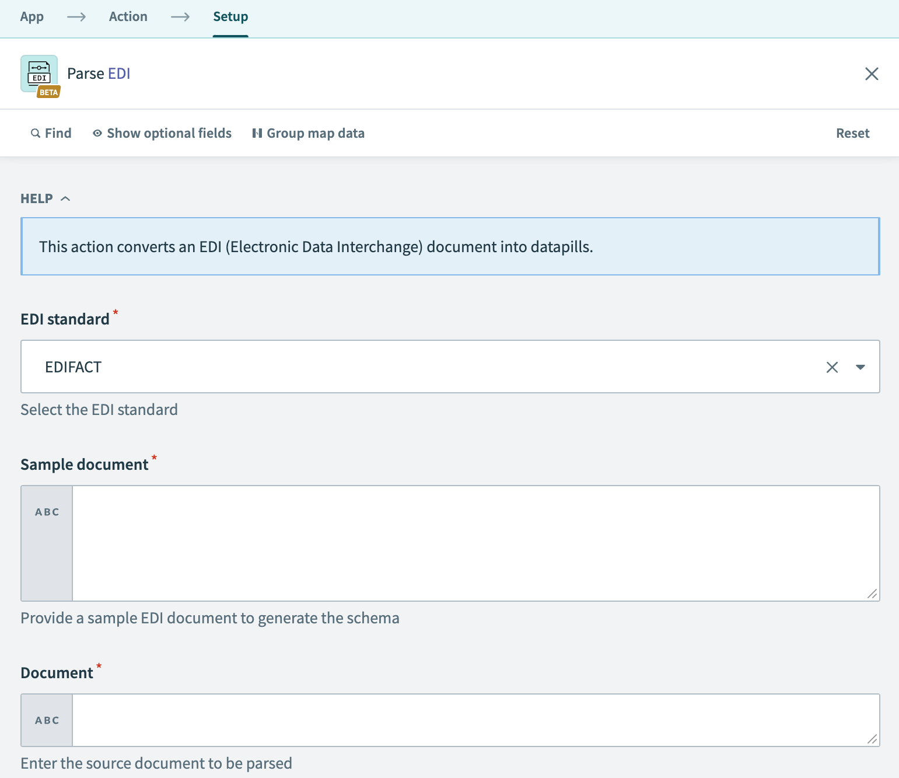Open the EDI standard dropdown arrow
899x778 pixels.
tap(860, 367)
